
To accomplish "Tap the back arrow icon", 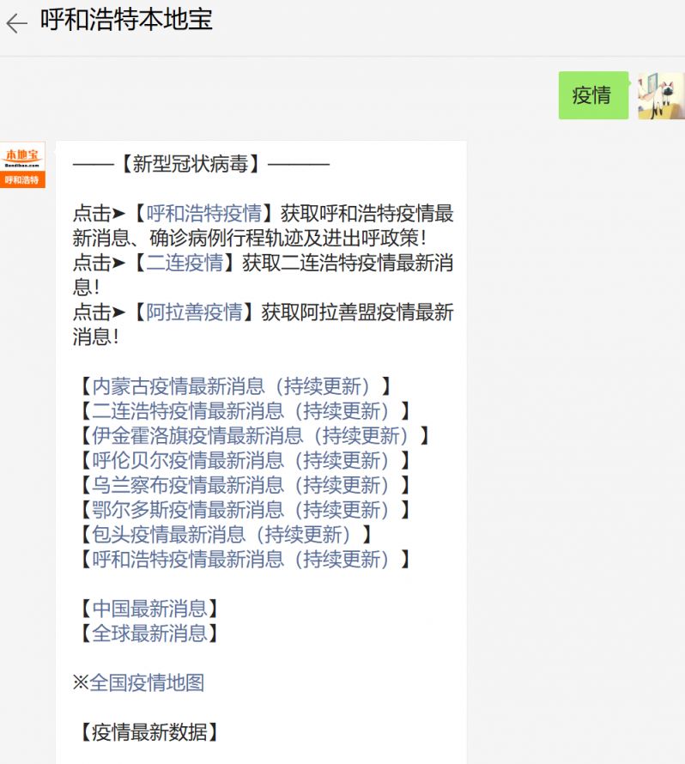I will click(17, 23).
